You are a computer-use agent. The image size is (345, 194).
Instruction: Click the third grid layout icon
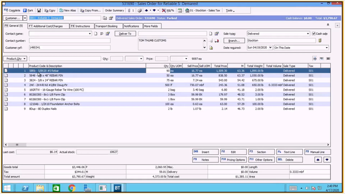328,58
